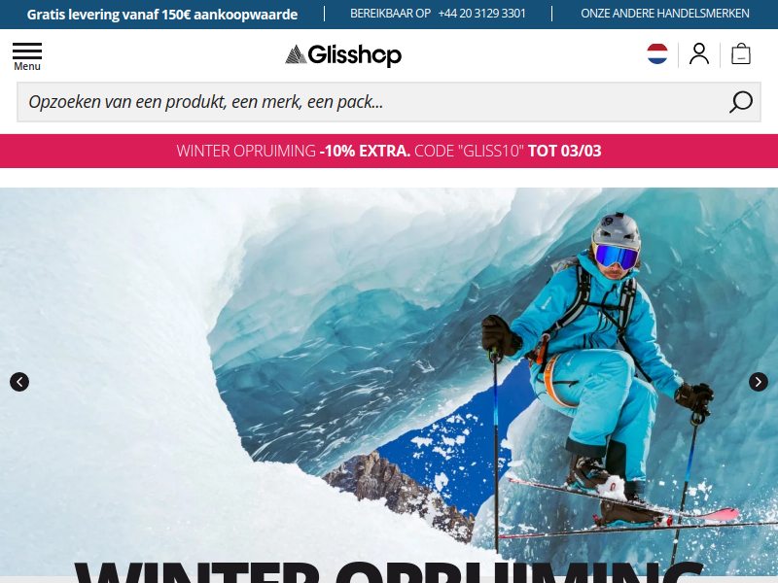Screen dimensions: 778x583
Task: Open the Dutch flag language selector
Action: coord(657,53)
